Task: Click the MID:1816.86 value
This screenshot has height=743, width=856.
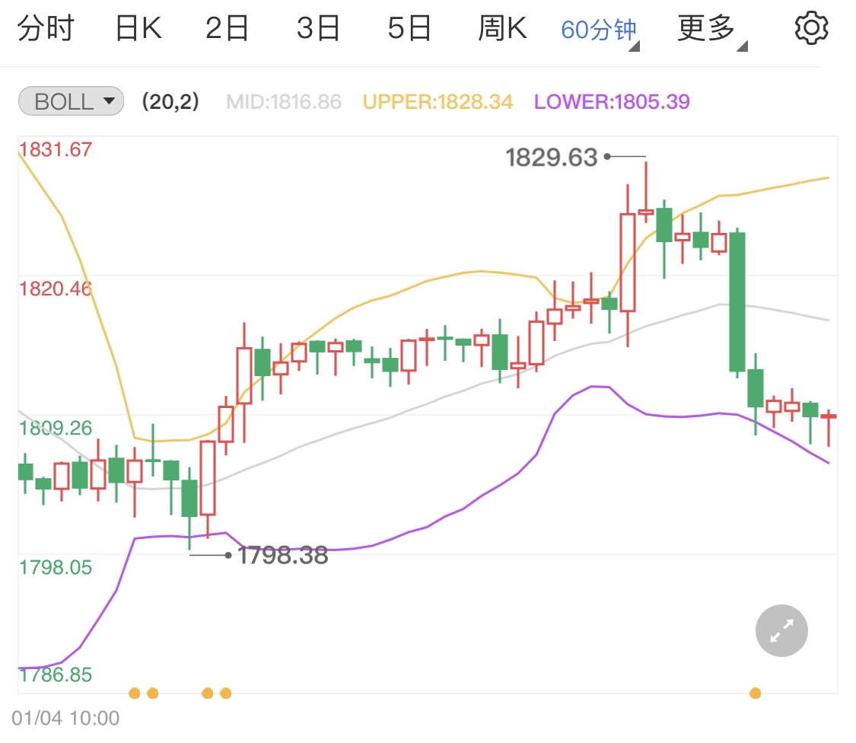Action: point(284,101)
